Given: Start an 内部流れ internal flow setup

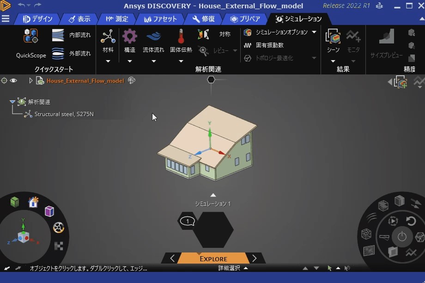Looking at the screenshot, I should (x=71, y=35).
